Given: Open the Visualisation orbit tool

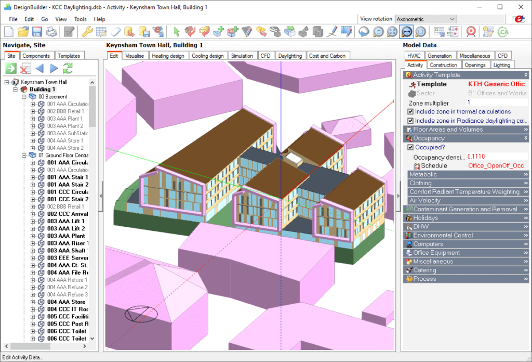Looking at the screenshot, I should (364, 32).
